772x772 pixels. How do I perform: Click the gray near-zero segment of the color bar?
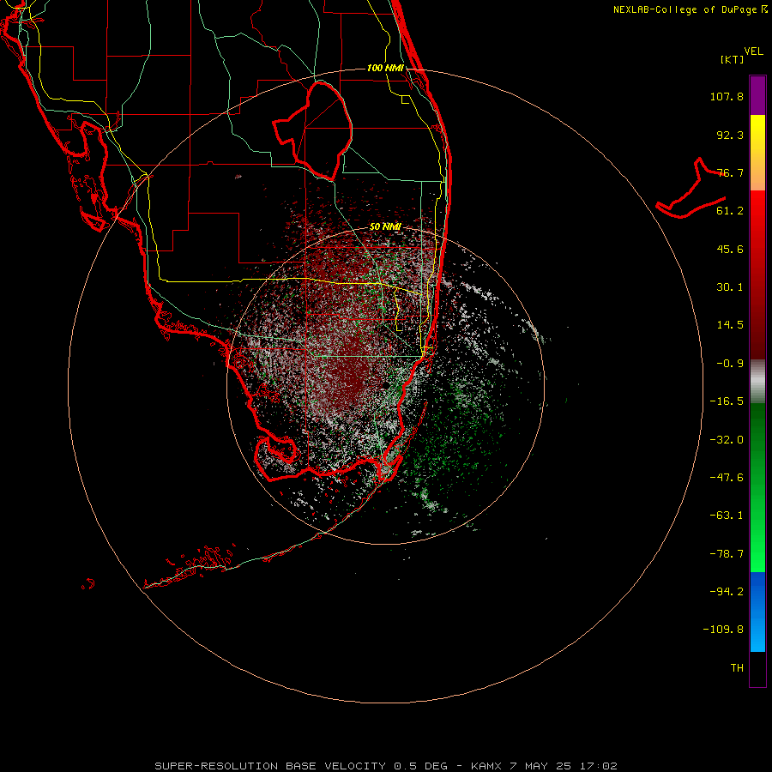pyautogui.click(x=757, y=382)
